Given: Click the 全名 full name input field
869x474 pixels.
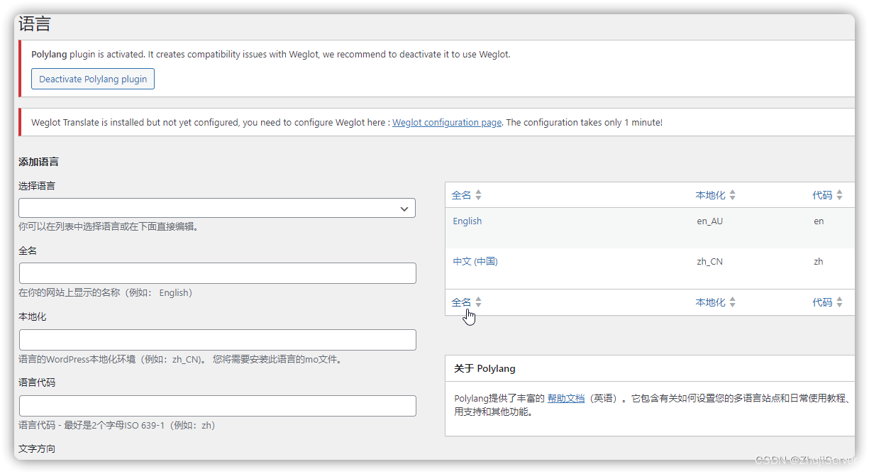Looking at the screenshot, I should tap(217, 273).
